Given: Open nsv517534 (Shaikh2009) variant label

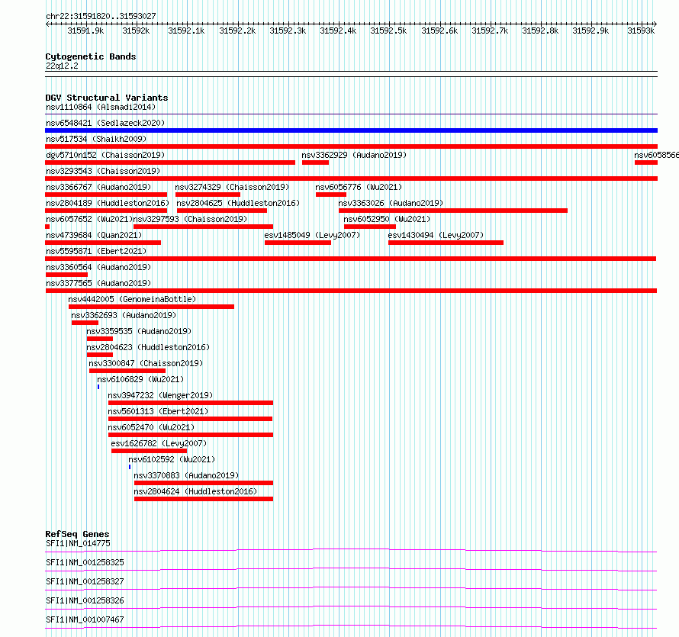Looking at the screenshot, I should point(96,139).
